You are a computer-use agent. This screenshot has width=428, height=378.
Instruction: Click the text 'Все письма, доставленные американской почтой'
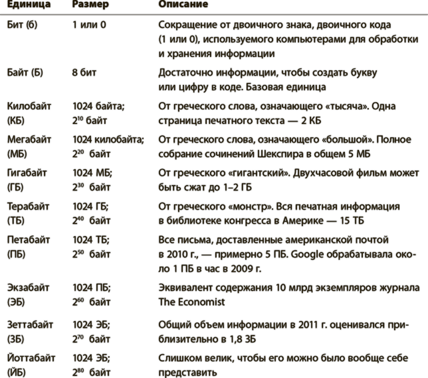click(273, 239)
